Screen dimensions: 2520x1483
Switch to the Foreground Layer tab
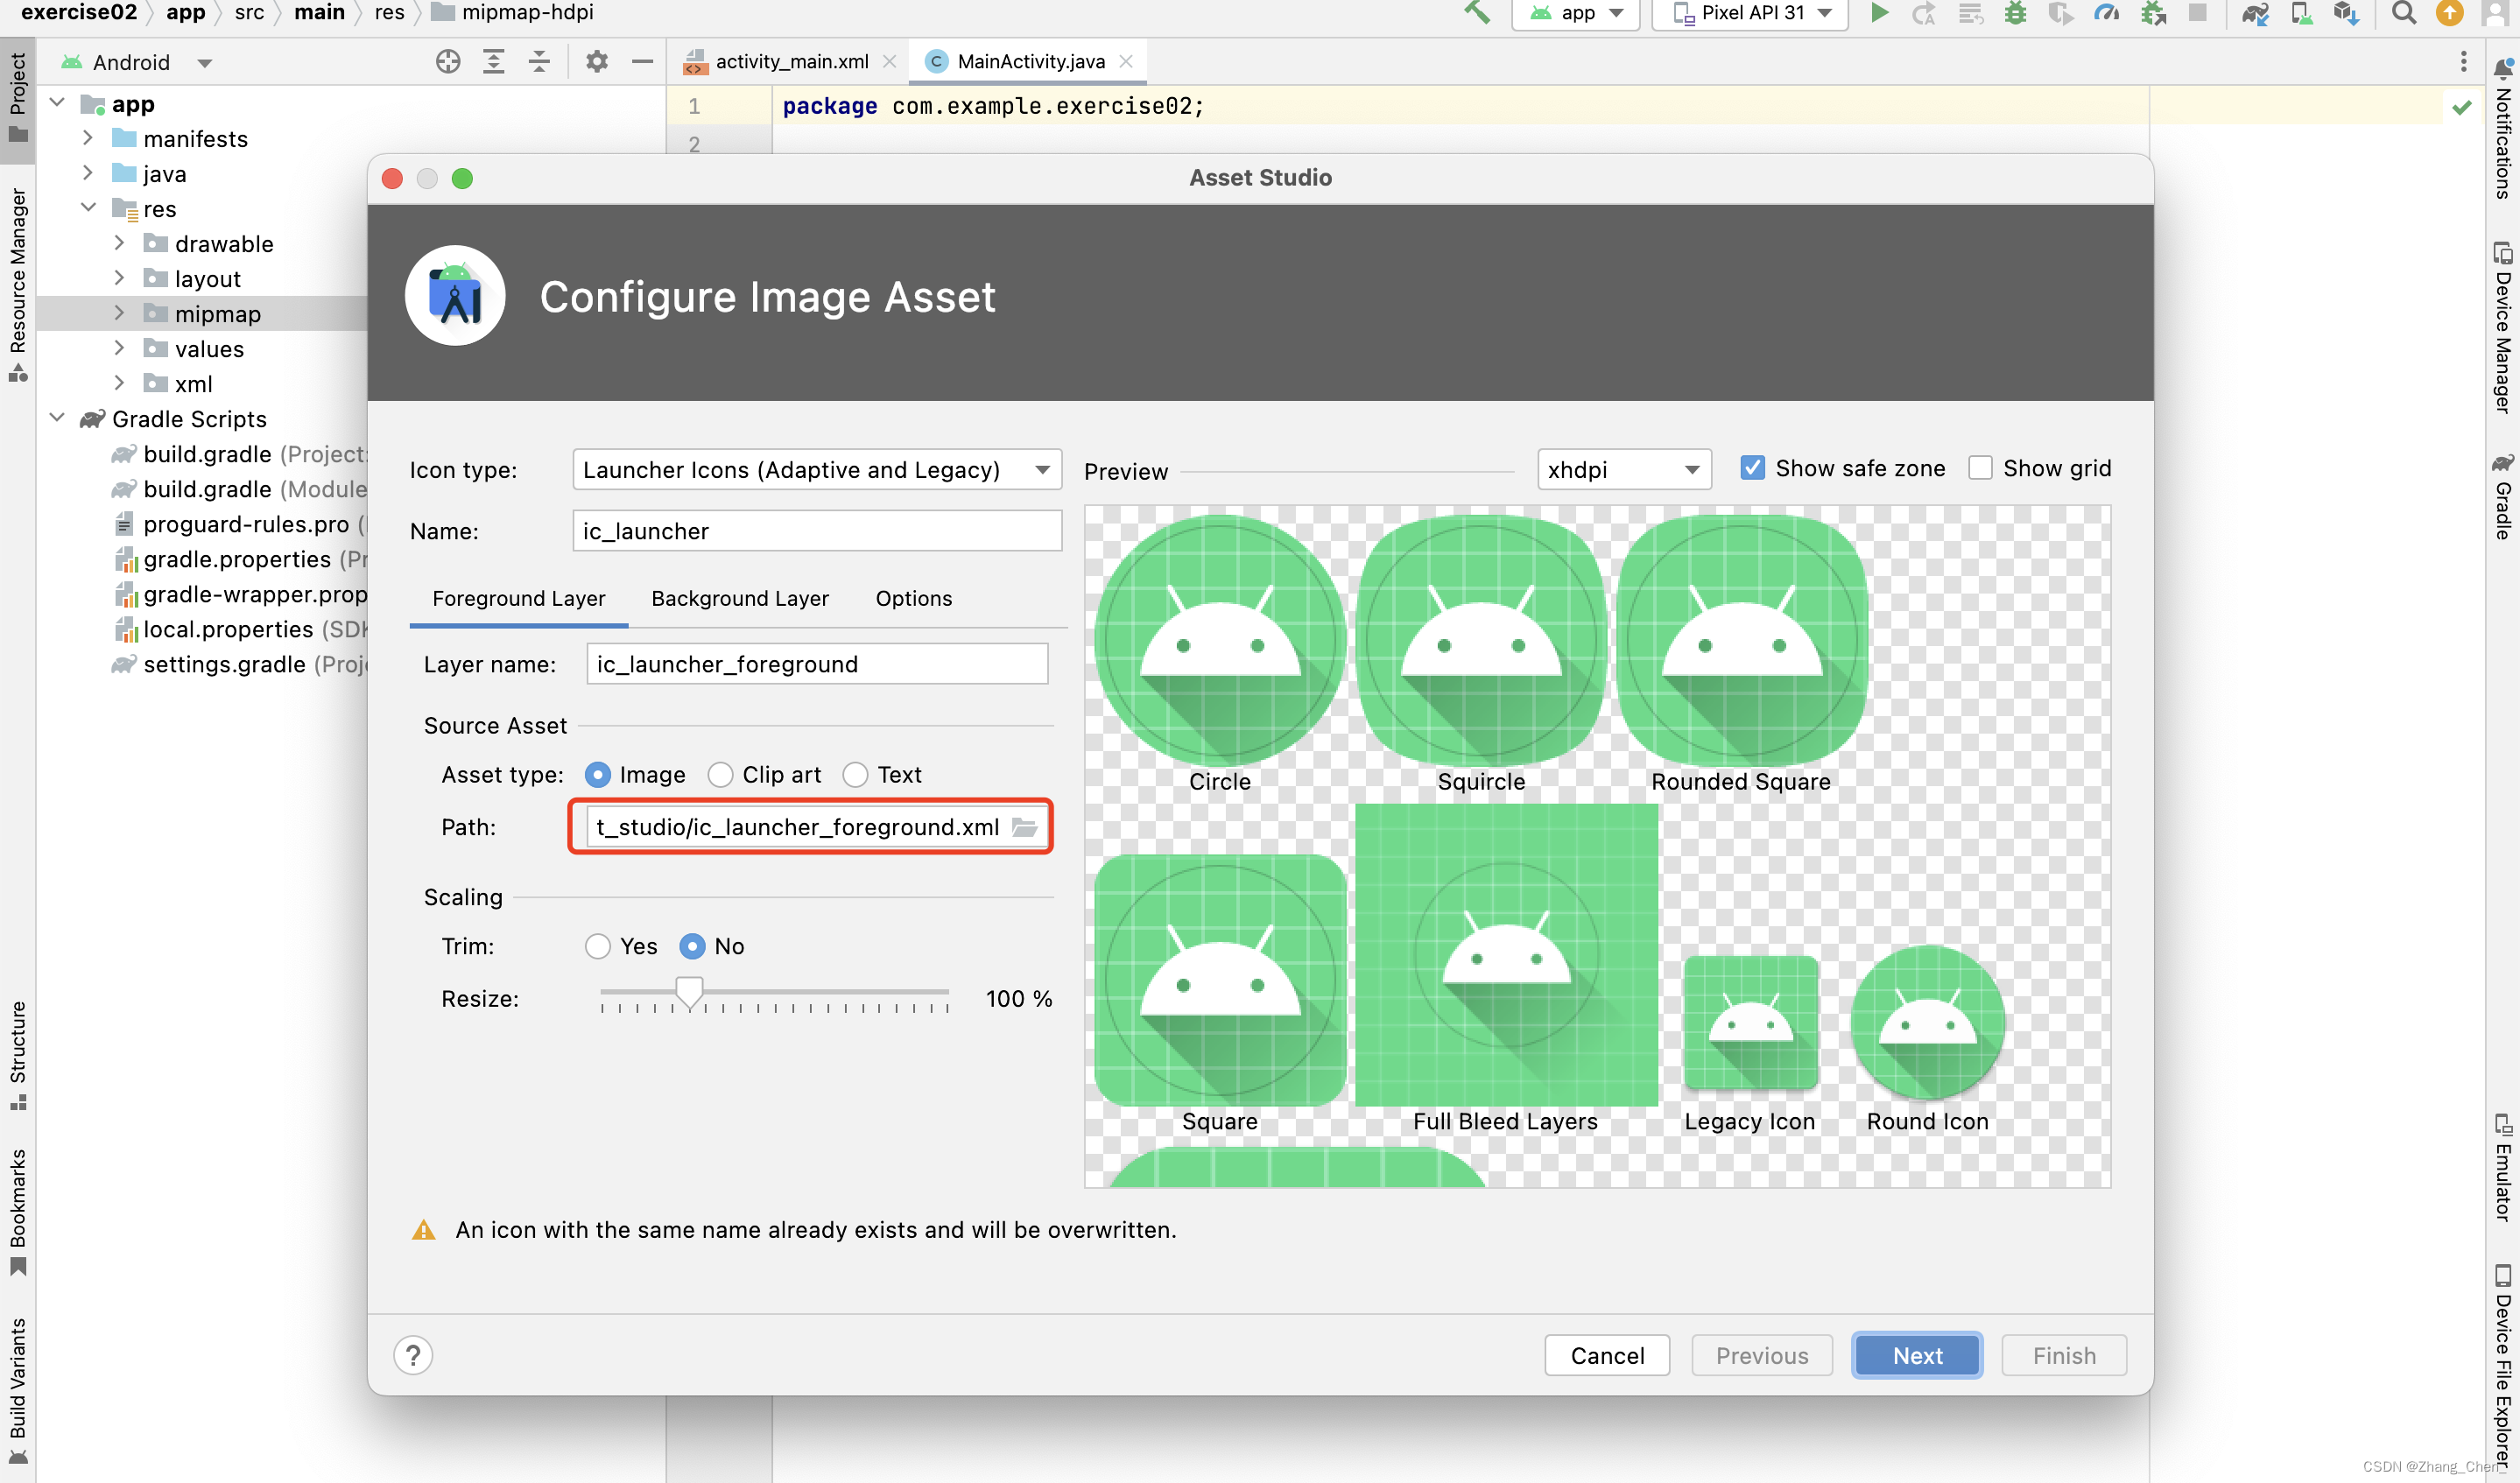click(519, 598)
